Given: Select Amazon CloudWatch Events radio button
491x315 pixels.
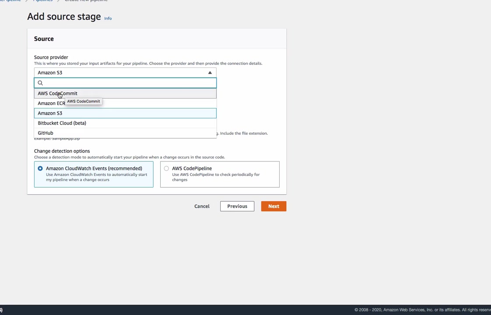Looking at the screenshot, I should (40, 168).
